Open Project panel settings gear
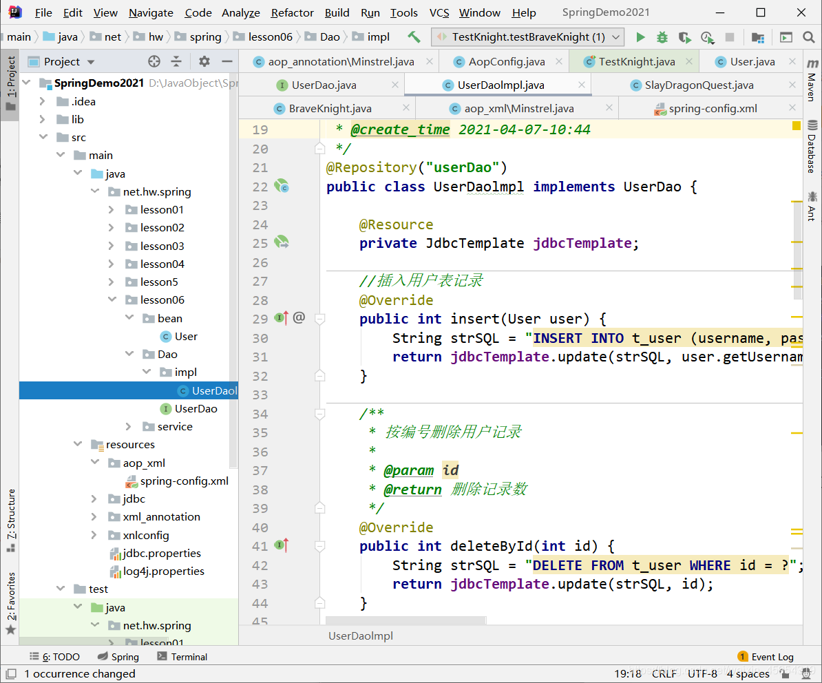 [x=204, y=61]
